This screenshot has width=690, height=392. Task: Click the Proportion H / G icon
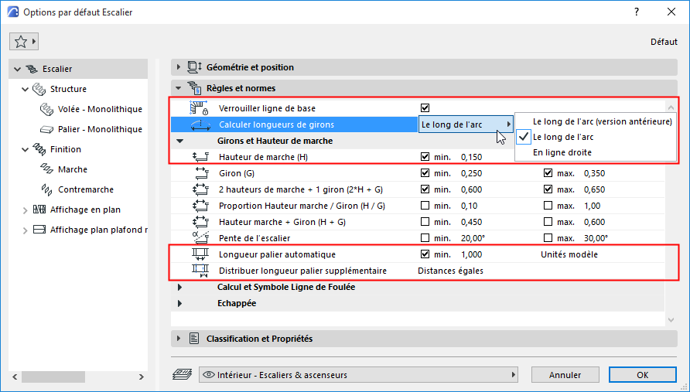(200, 206)
